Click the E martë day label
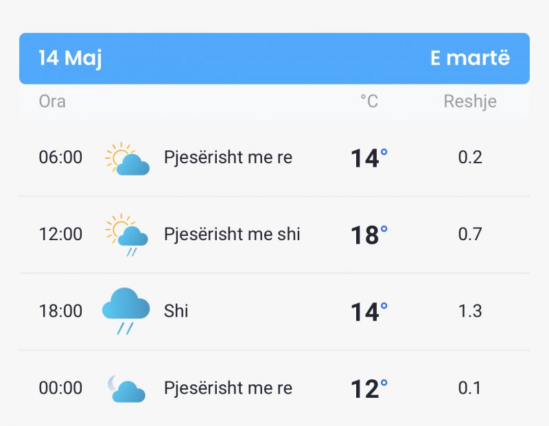The width and height of the screenshot is (549, 426). pyautogui.click(x=470, y=58)
